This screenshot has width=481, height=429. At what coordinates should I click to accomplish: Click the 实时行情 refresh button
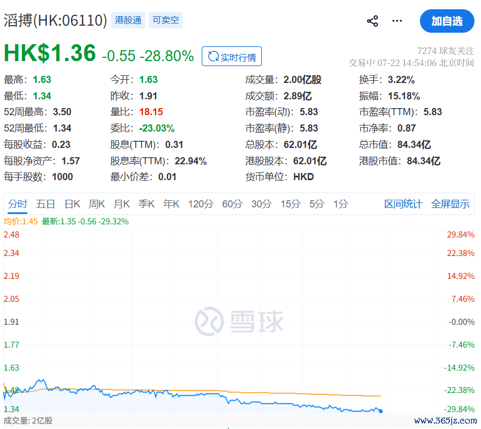pos(232,57)
